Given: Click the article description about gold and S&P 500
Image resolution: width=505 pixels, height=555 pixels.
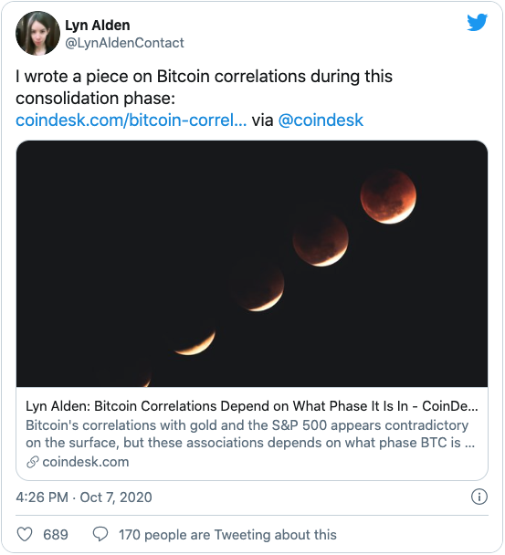Looking at the screenshot, I should [x=250, y=434].
